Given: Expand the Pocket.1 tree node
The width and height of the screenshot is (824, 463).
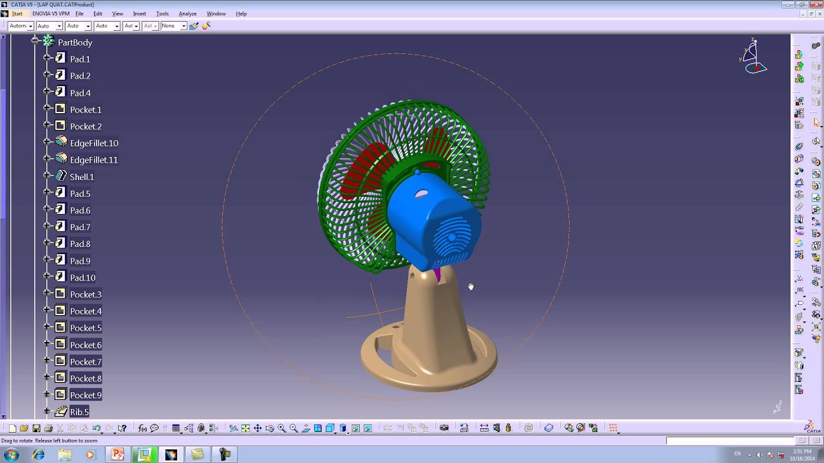Looking at the screenshot, I should coord(47,109).
